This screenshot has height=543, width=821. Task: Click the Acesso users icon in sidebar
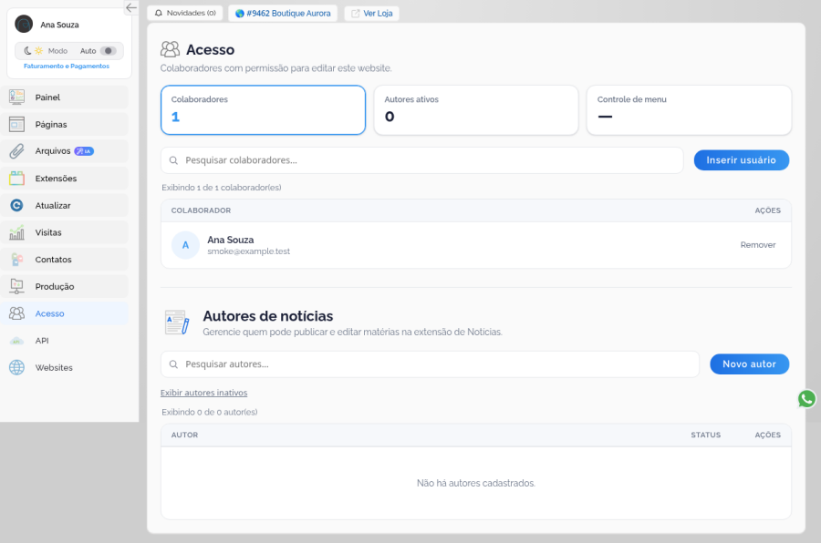point(16,313)
